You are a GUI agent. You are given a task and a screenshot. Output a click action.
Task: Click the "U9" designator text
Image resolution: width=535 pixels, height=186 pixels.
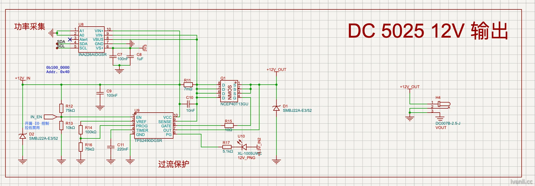pyautogui.click(x=137, y=110)
